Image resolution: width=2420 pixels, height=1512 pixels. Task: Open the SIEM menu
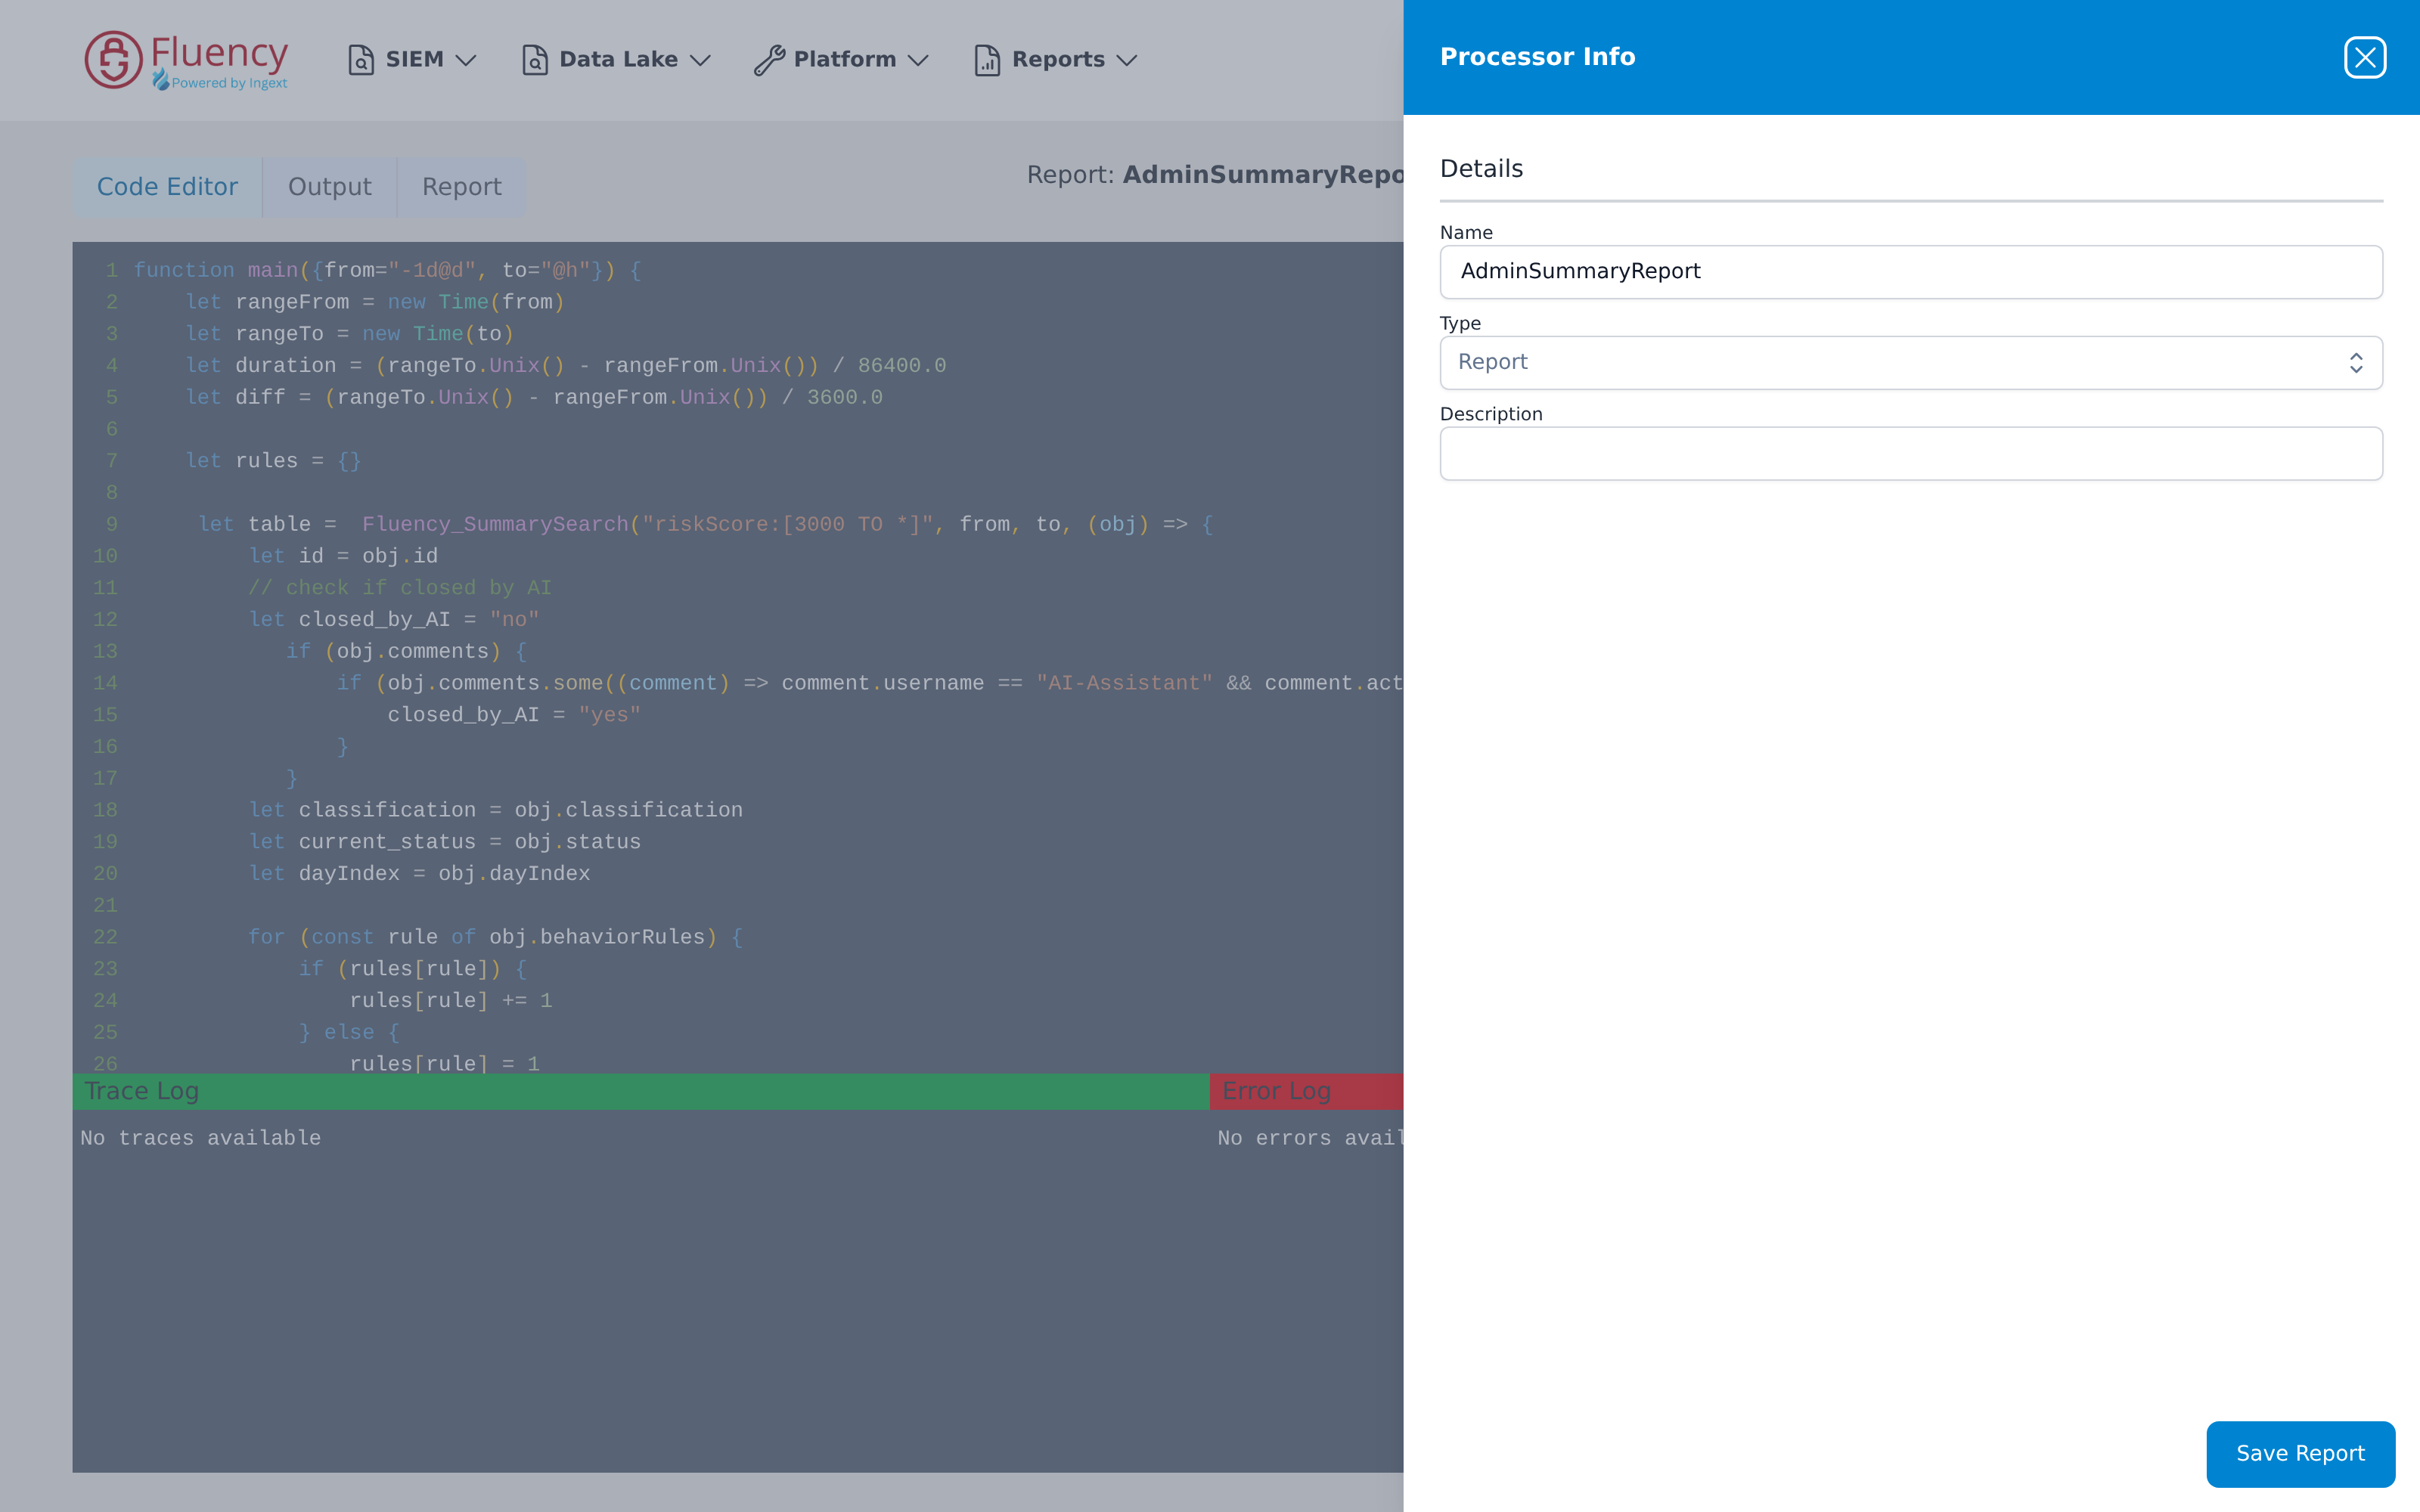pyautogui.click(x=412, y=60)
